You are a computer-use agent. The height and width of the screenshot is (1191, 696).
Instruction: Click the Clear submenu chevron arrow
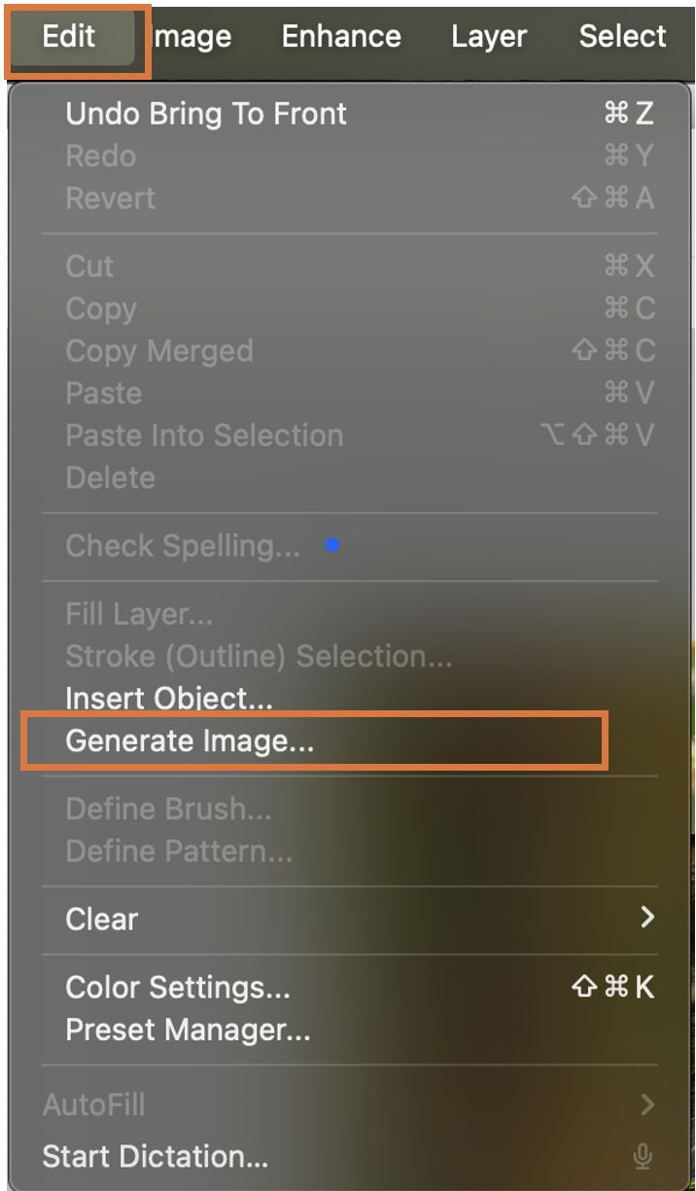point(647,918)
